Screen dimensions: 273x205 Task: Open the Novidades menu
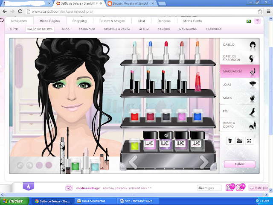click(19, 21)
